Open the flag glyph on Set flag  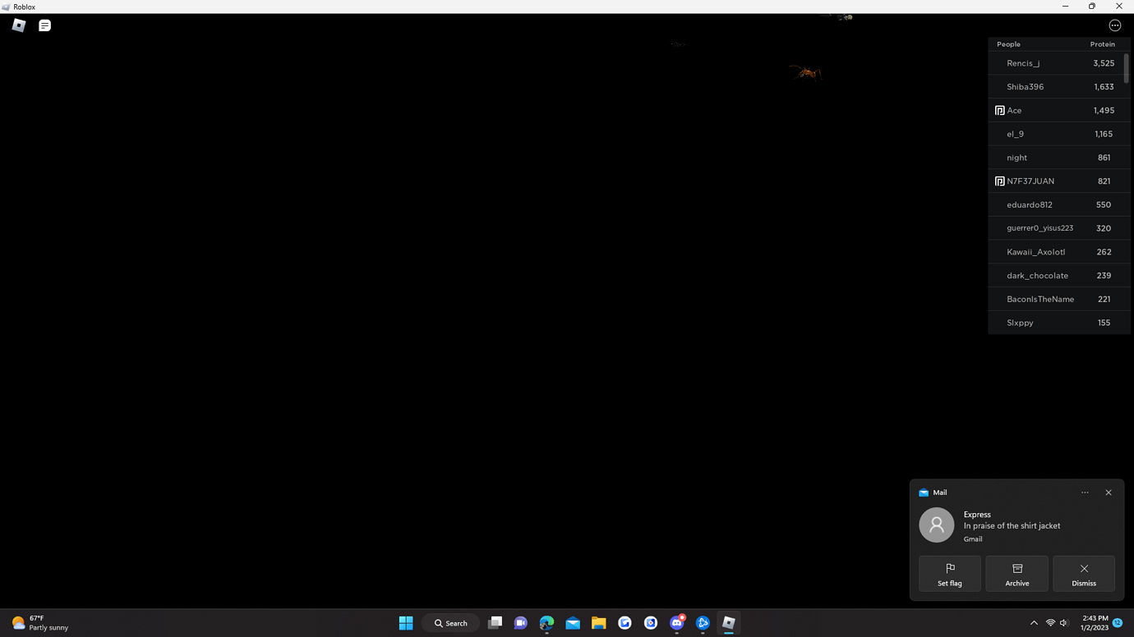click(x=949, y=567)
